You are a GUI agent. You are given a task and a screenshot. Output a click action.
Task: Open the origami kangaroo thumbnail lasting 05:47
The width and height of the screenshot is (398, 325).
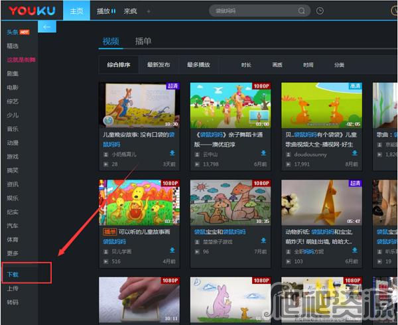point(322,202)
